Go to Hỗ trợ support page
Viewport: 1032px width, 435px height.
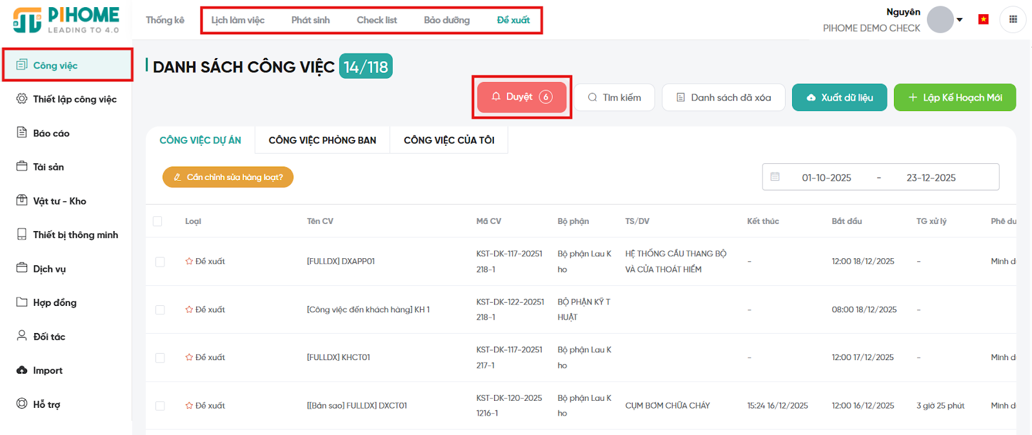pyautogui.click(x=46, y=405)
